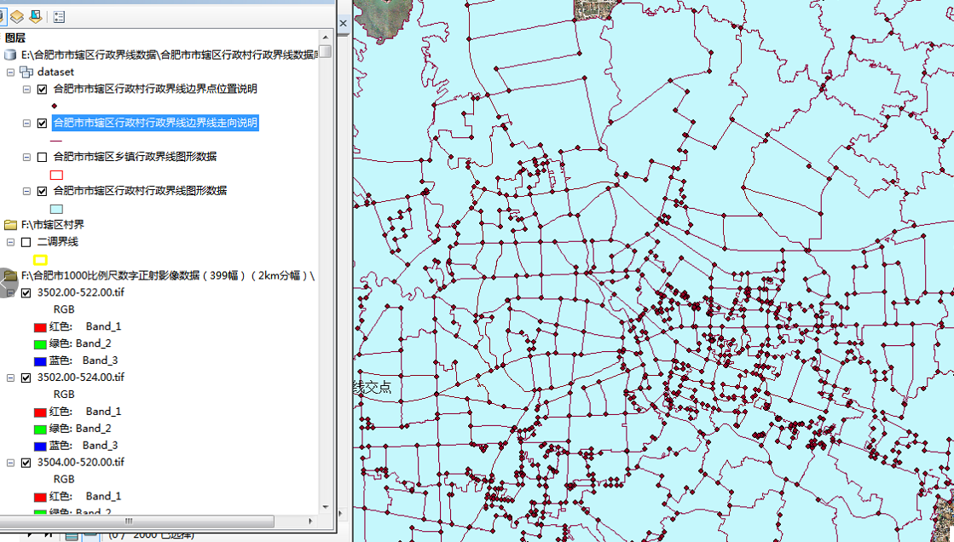Uncheck the 边界点位置说明 layer checkbox

coord(43,89)
